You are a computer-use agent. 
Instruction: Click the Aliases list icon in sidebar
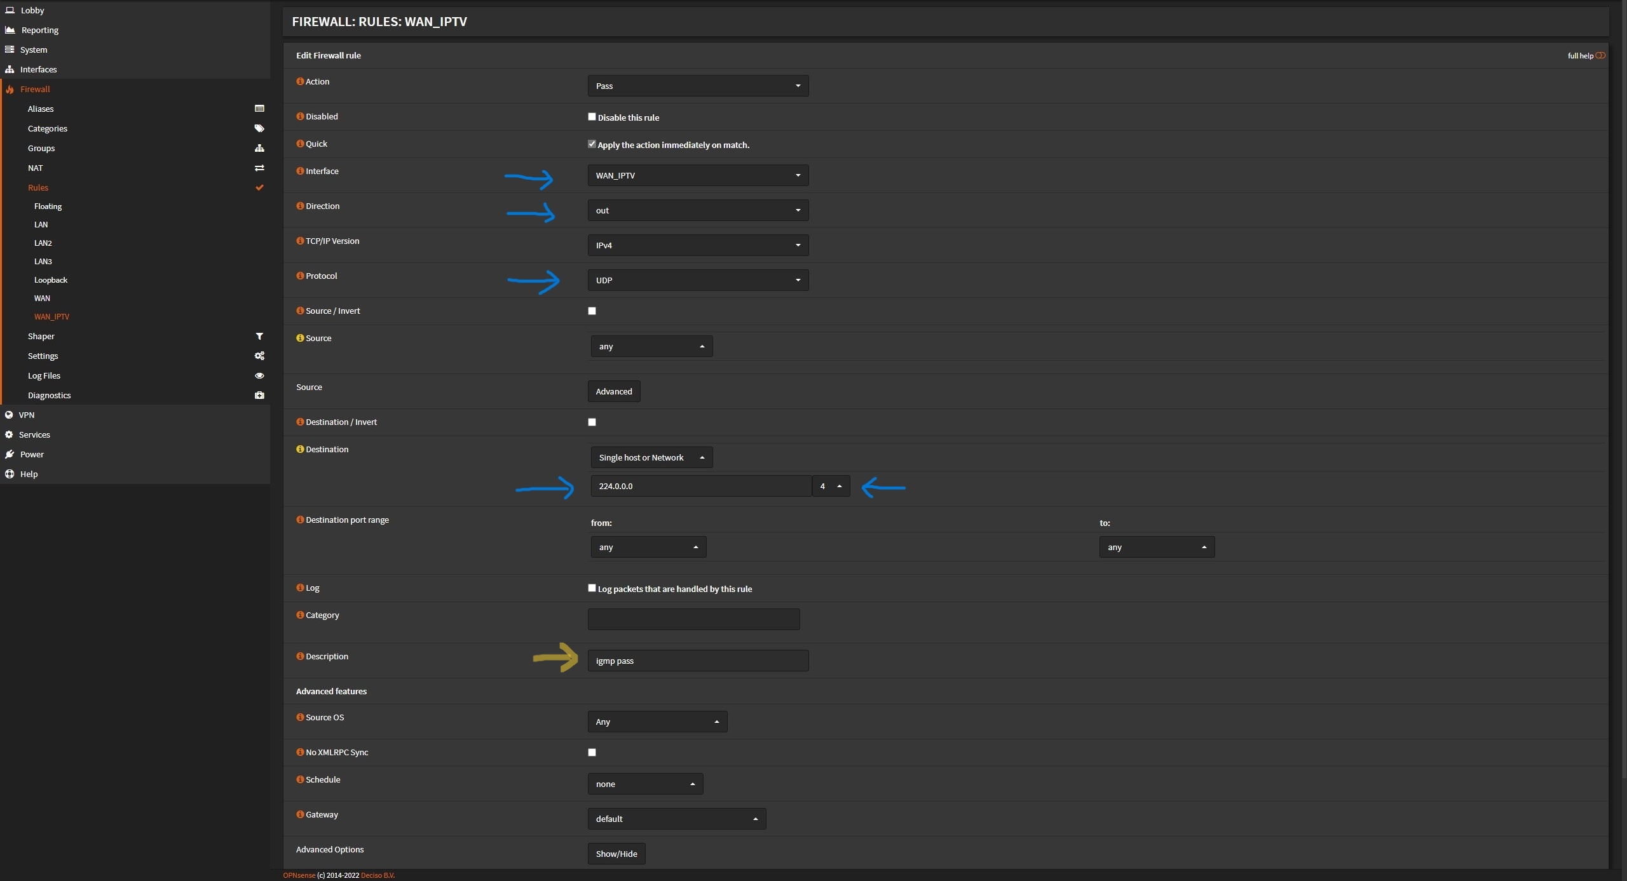tap(259, 109)
